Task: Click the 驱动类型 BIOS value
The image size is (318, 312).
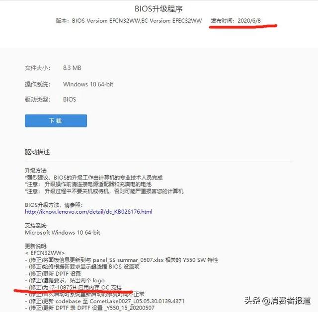Action: point(70,99)
